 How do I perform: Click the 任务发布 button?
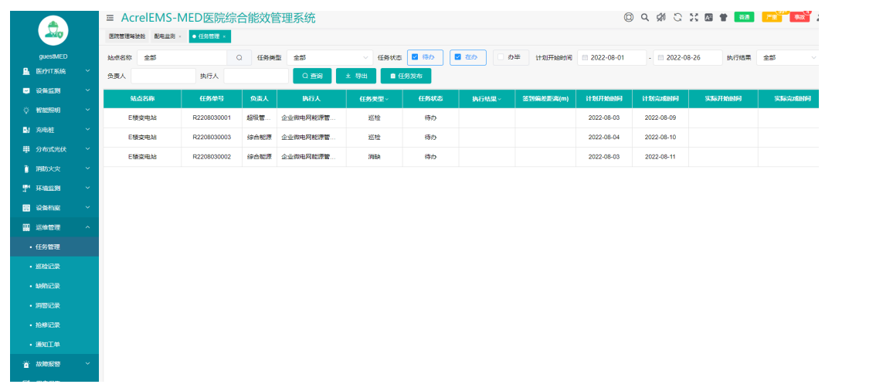pos(406,76)
